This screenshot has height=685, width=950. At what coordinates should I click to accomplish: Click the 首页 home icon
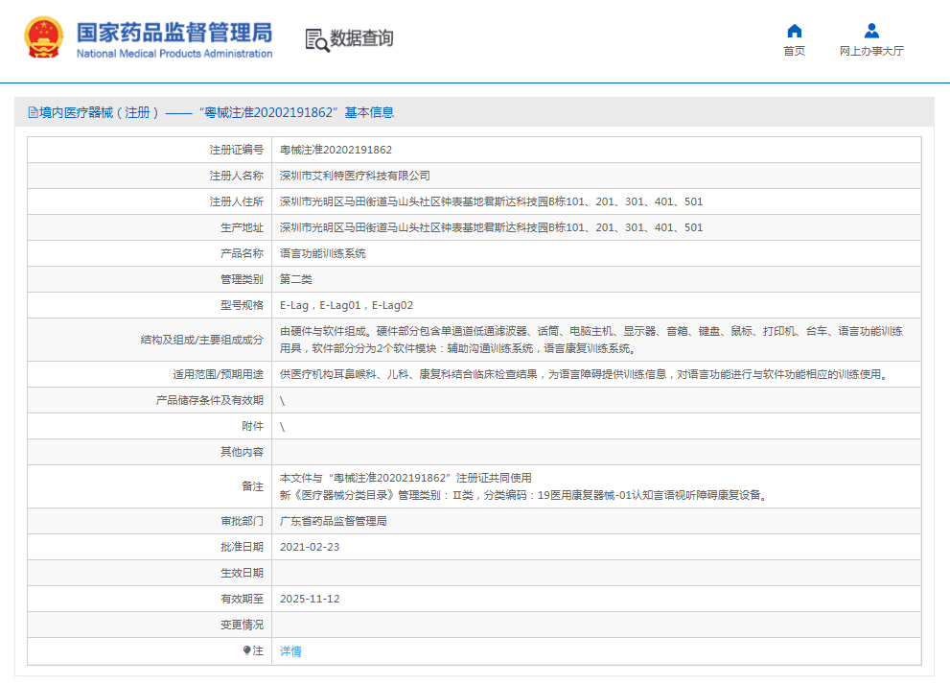coord(794,31)
